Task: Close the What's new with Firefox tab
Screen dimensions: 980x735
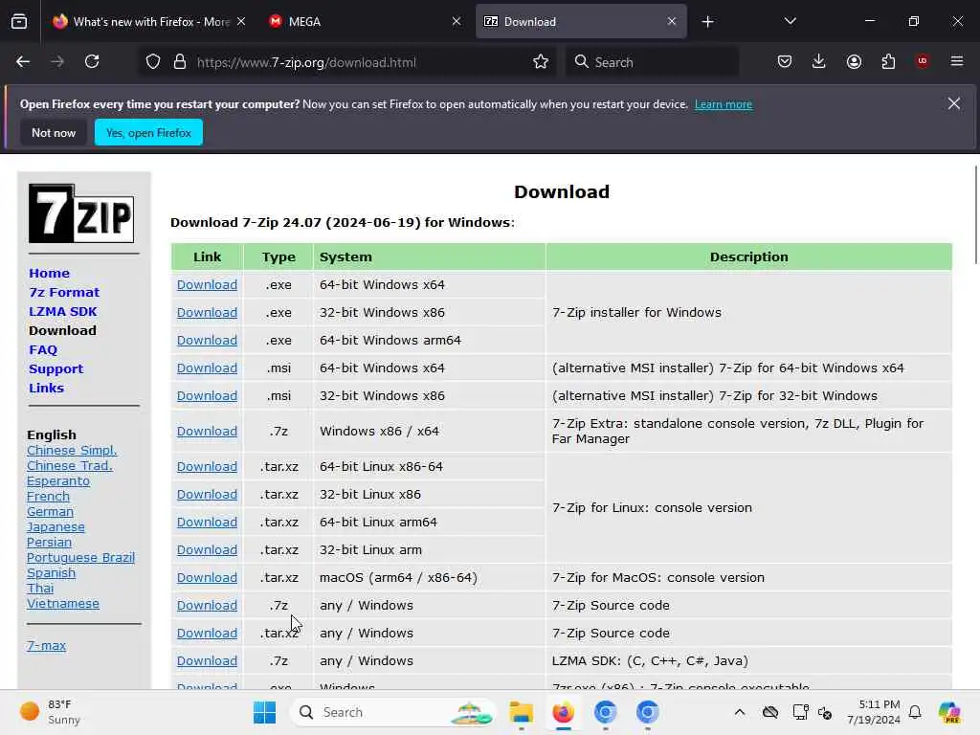Action: click(241, 21)
